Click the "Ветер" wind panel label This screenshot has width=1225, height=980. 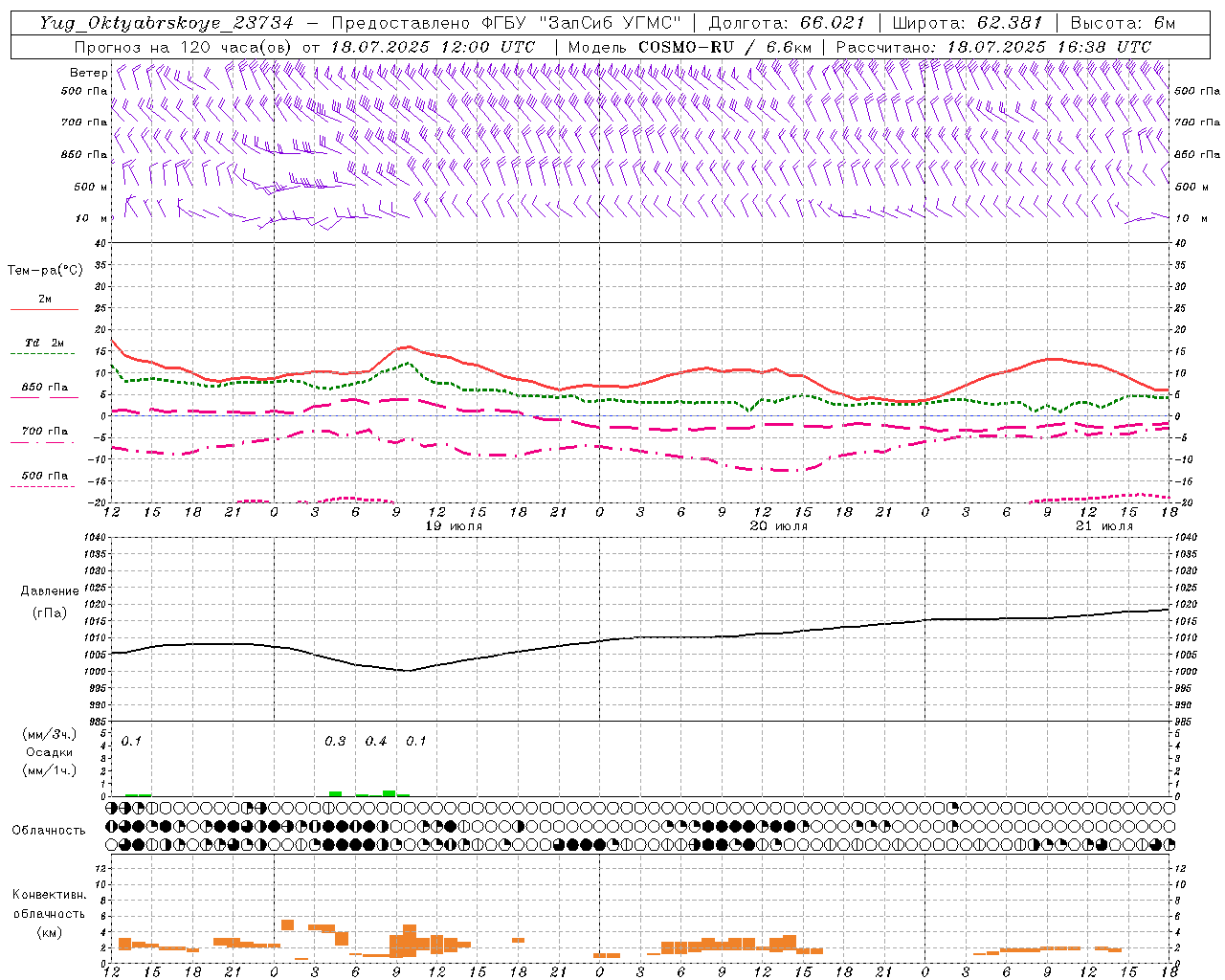coord(89,73)
